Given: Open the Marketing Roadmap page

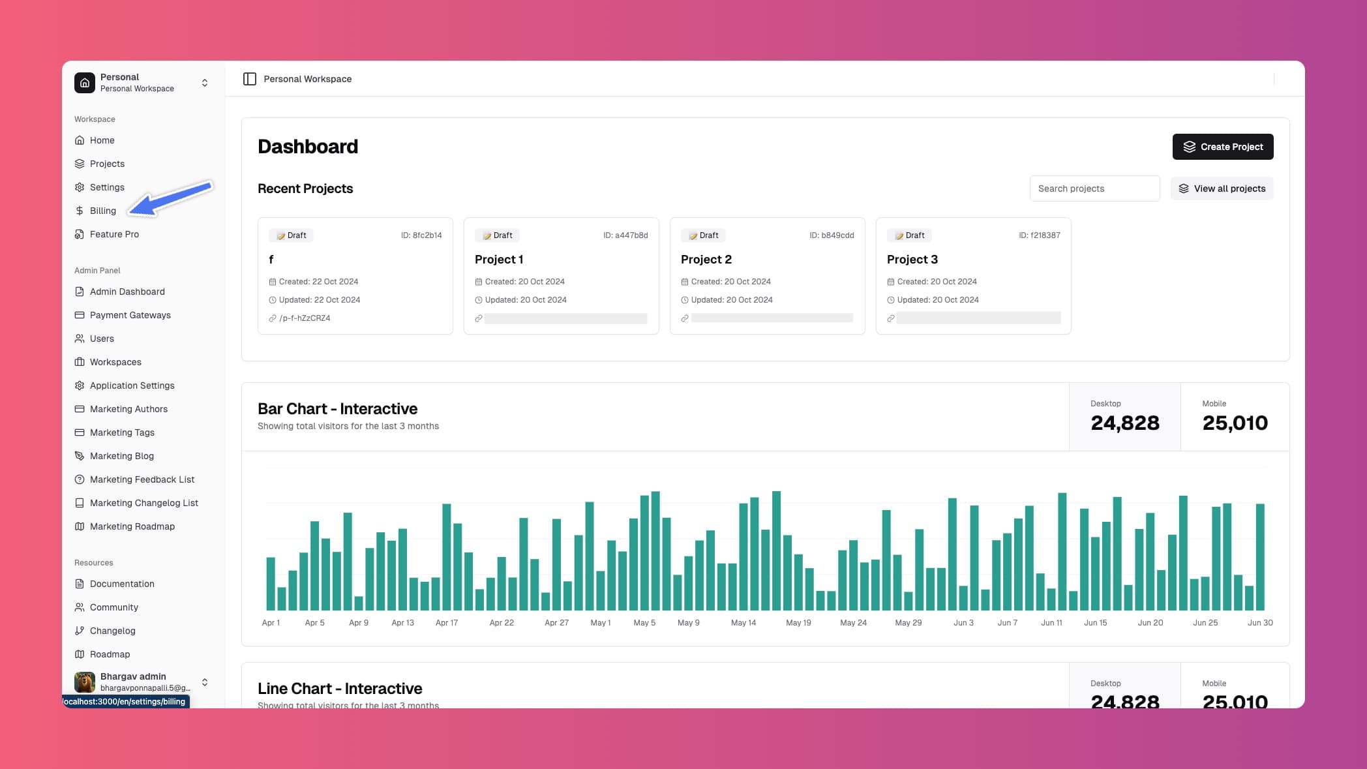Looking at the screenshot, I should click(x=132, y=526).
